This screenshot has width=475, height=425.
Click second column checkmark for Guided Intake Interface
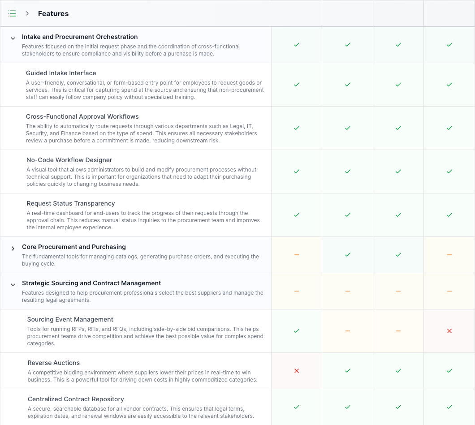click(x=347, y=85)
